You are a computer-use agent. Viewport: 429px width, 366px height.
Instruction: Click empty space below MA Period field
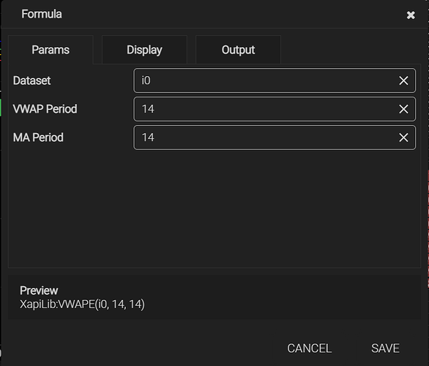[214, 208]
